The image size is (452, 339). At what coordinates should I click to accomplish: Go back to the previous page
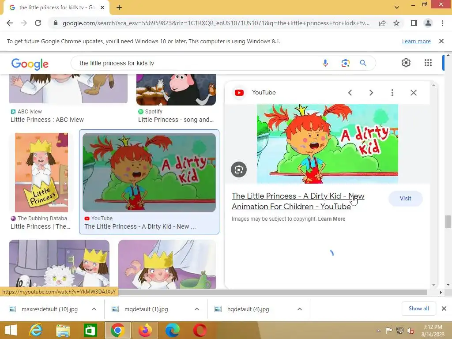10,23
